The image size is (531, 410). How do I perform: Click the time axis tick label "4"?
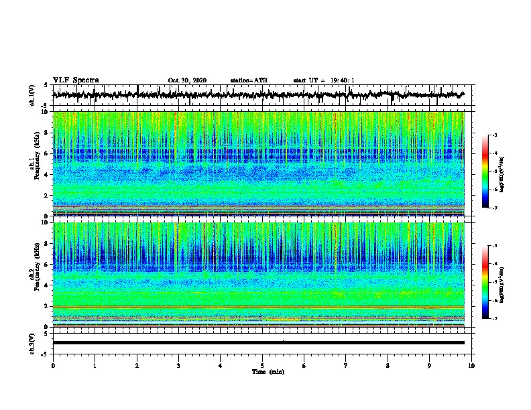point(221,366)
